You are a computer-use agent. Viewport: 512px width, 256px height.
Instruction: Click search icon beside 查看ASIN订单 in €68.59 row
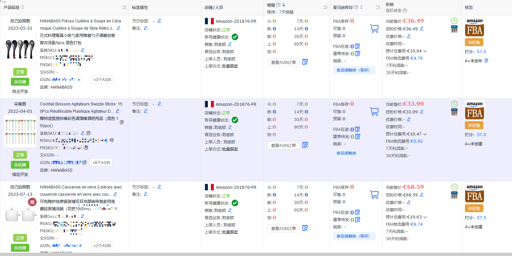305,228
